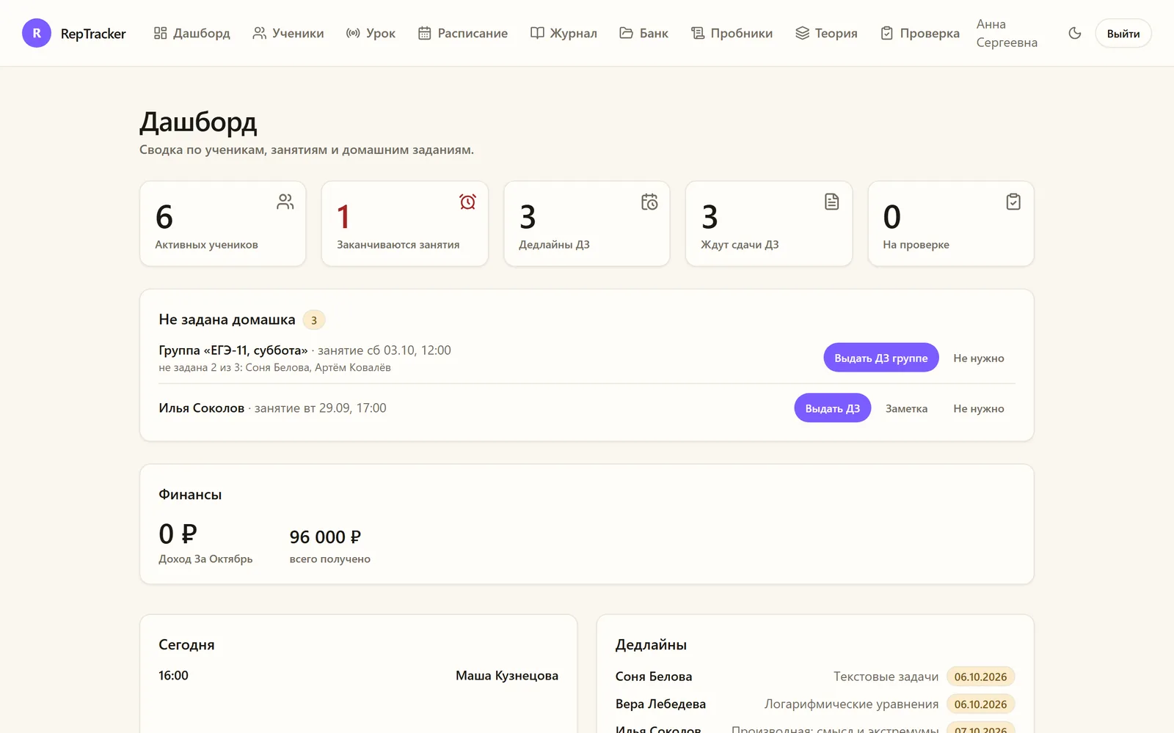Open the Урок page
The height and width of the screenshot is (733, 1174).
pos(371,33)
